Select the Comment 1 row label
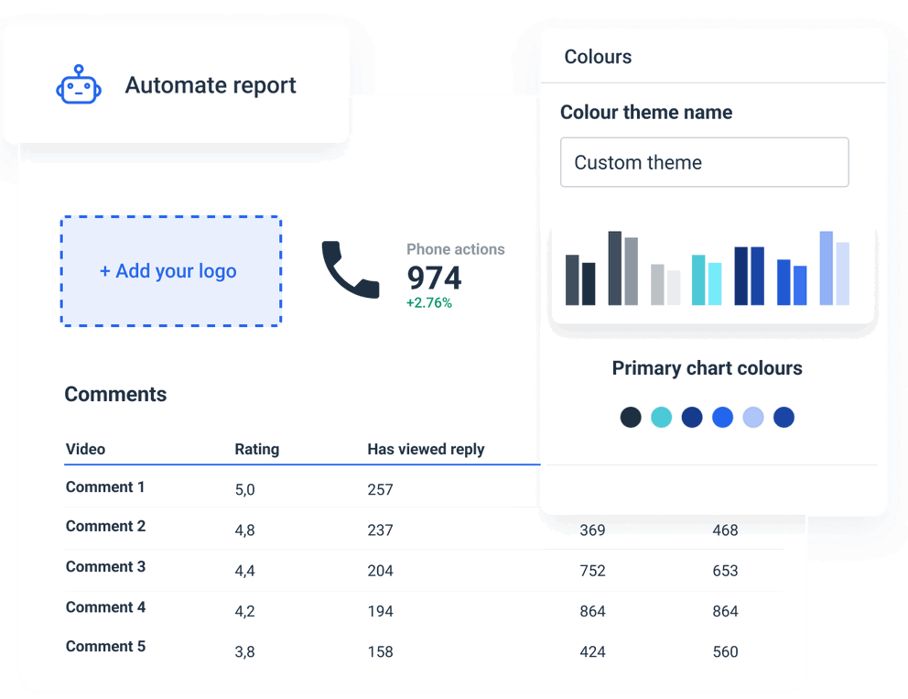 pyautogui.click(x=105, y=486)
